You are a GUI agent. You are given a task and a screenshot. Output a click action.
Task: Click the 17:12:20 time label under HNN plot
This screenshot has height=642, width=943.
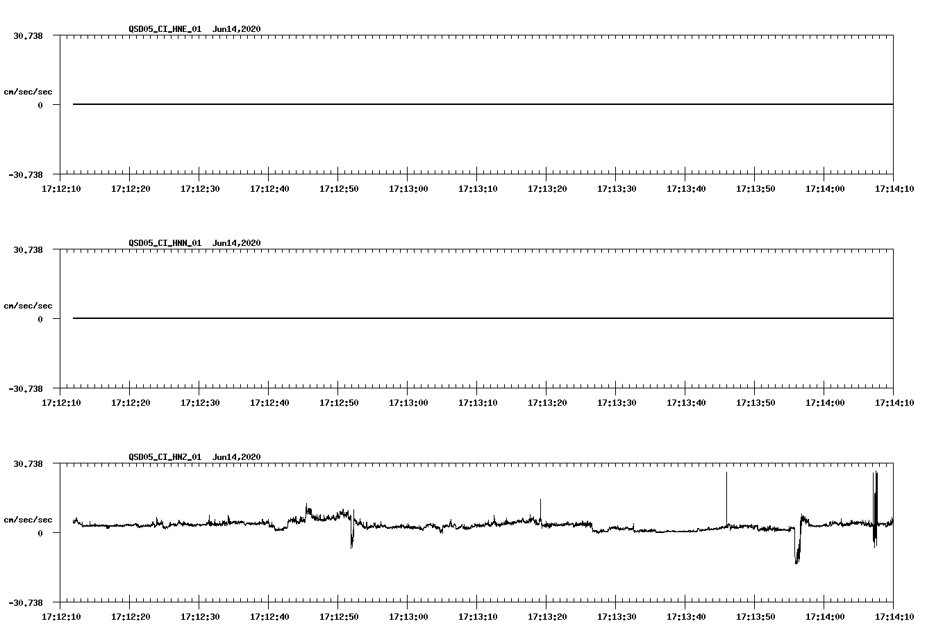click(x=131, y=402)
